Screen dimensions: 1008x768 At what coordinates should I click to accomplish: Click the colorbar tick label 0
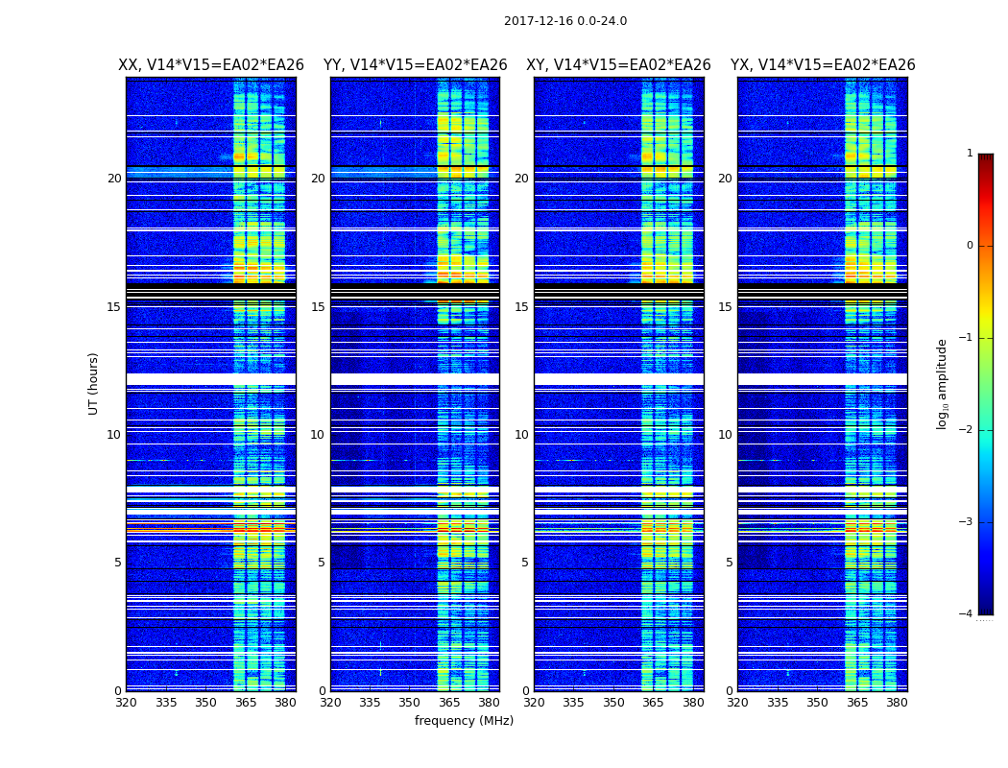970,246
